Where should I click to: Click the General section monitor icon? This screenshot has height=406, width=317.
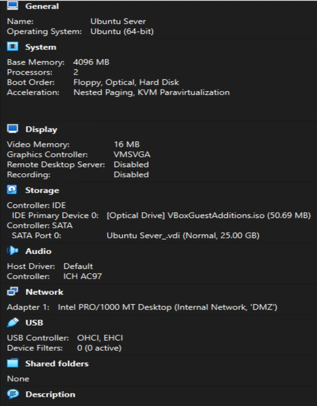pos(13,6)
